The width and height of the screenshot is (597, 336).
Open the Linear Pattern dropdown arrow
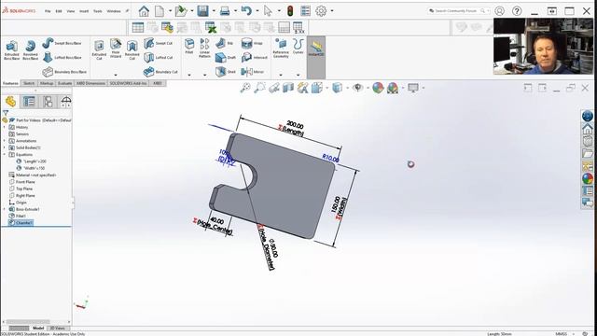point(204,75)
